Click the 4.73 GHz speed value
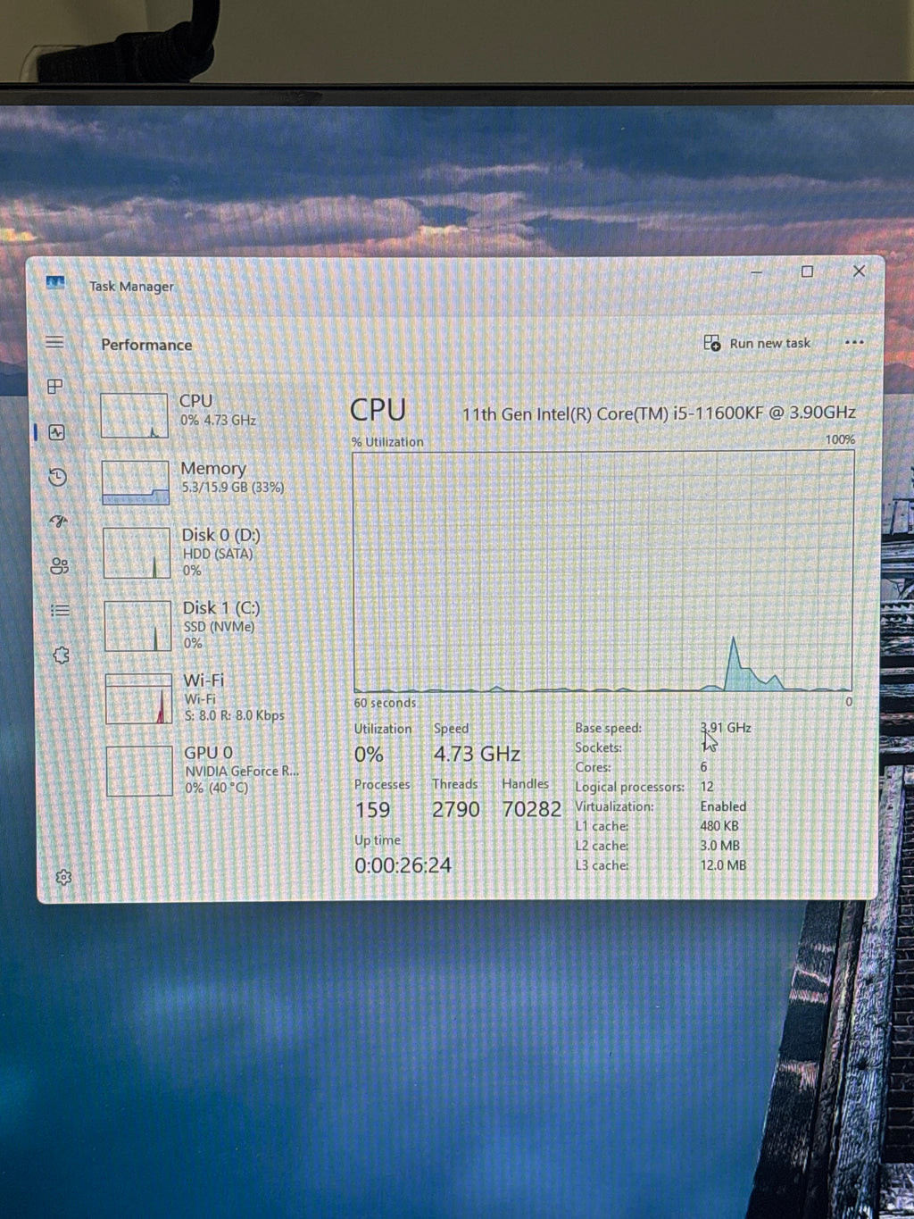The image size is (914, 1219). 477,754
